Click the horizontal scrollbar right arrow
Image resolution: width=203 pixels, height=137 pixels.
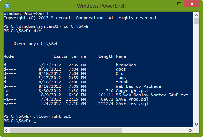point(190,130)
